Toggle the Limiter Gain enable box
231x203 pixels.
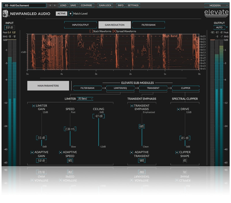pyautogui.click(x=34, y=106)
